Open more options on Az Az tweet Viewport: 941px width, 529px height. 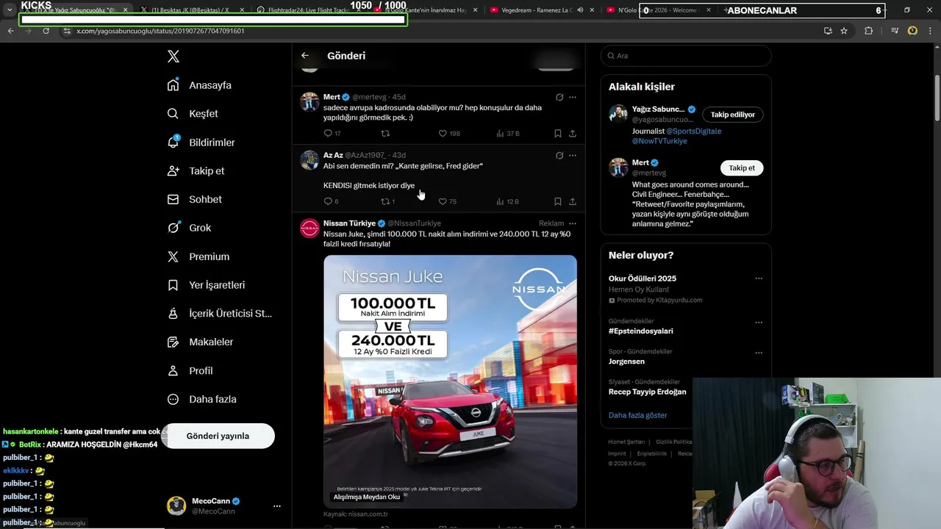tap(573, 156)
